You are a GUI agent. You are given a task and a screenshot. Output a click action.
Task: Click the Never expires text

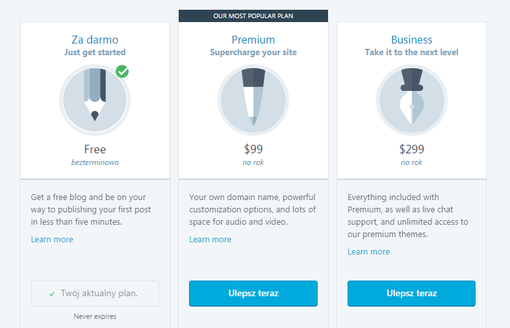point(95,316)
